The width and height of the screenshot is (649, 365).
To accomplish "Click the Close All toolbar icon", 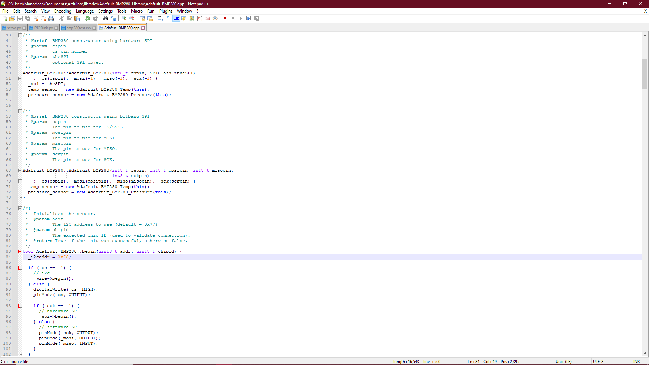I will coord(43,18).
